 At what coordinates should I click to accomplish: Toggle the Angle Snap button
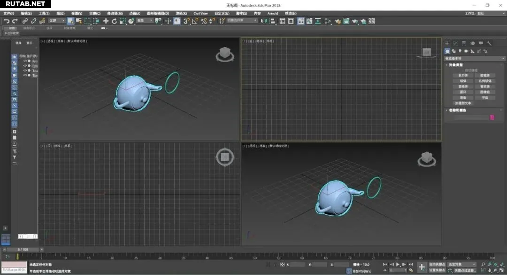tap(195, 21)
